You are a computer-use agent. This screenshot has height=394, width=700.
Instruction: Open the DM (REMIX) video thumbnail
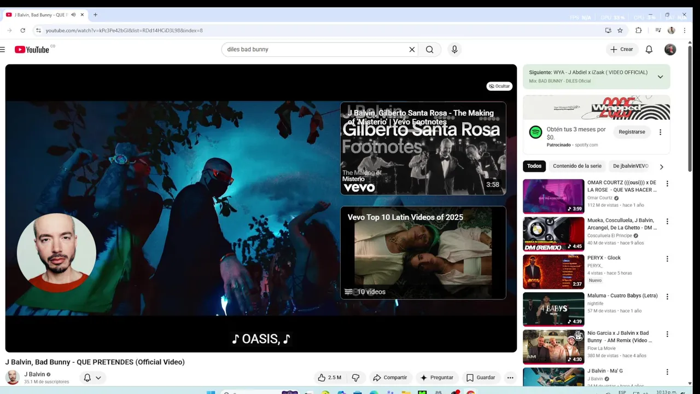click(553, 234)
